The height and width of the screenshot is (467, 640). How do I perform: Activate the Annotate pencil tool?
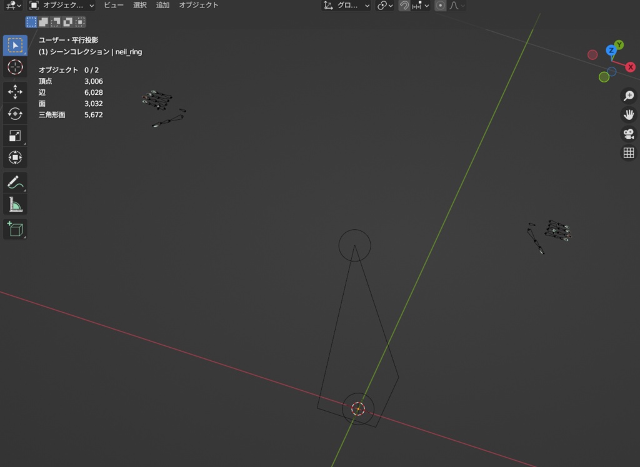tap(15, 182)
